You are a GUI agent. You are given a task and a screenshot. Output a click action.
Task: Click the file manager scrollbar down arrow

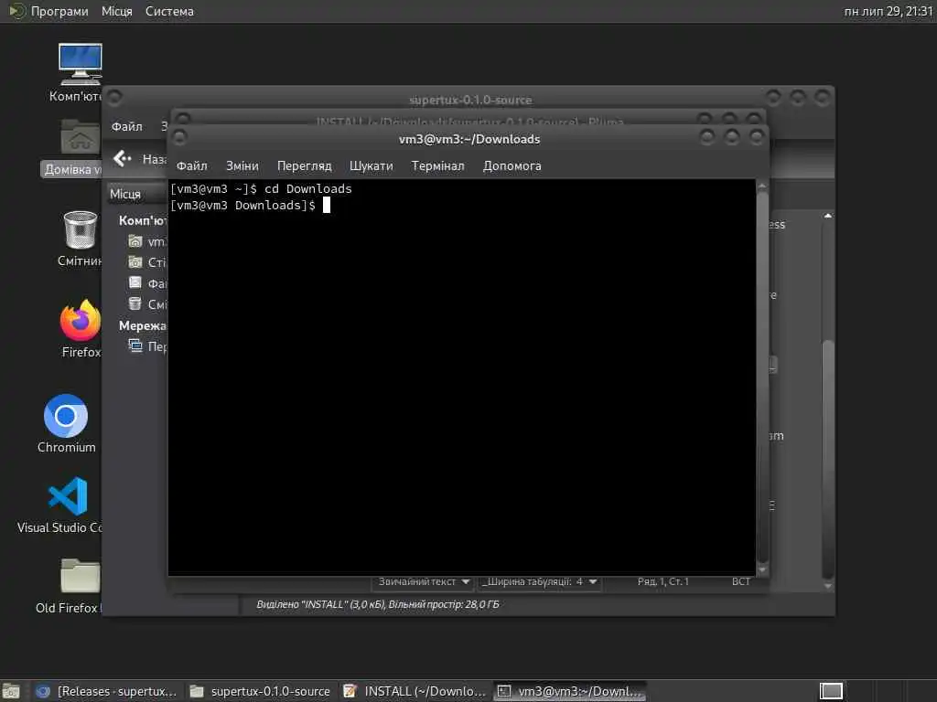coord(827,586)
